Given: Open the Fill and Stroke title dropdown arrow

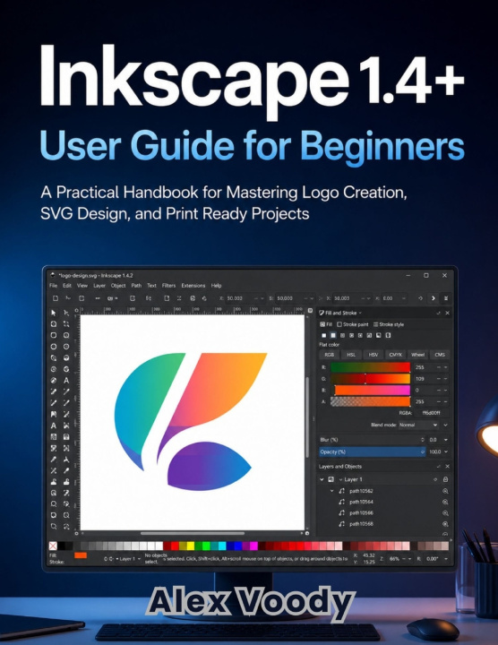Looking at the screenshot, I should point(360,313).
